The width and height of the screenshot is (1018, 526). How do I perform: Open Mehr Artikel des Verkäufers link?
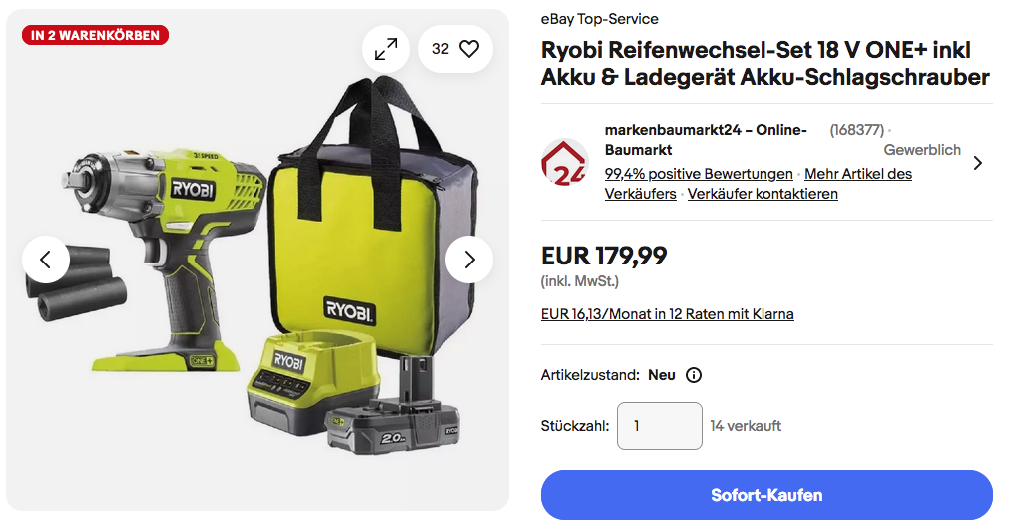[759, 184]
